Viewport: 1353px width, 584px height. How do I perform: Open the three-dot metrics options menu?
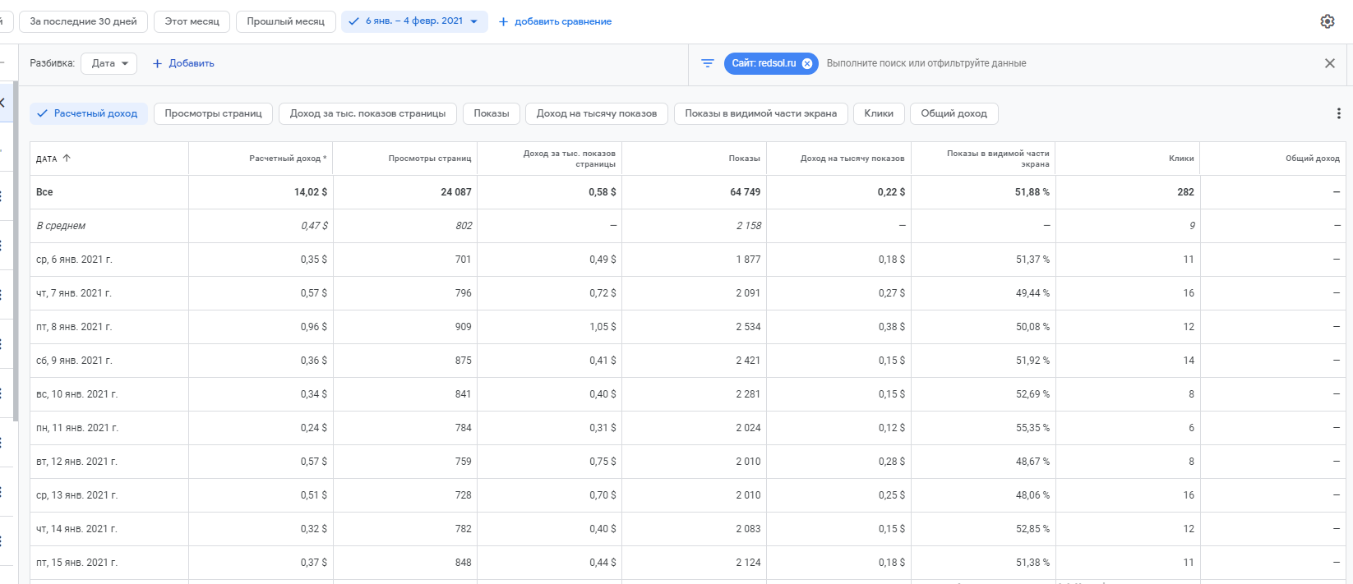click(1338, 113)
